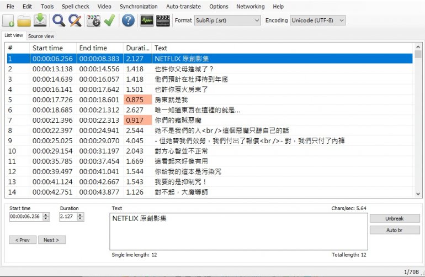Click the Auto br button
The image size is (425, 277).
[x=395, y=230]
